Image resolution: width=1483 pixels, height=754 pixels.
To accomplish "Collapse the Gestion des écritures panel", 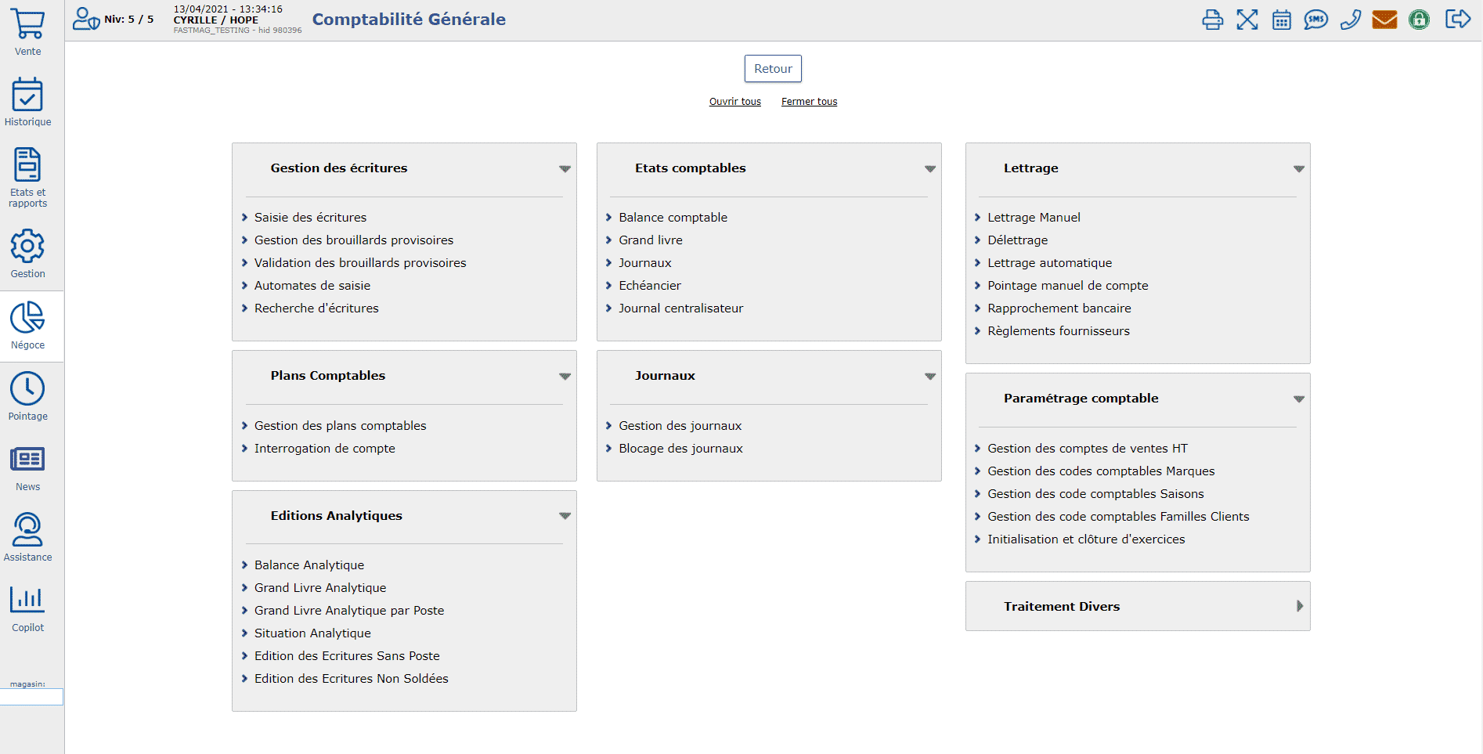I will [565, 169].
